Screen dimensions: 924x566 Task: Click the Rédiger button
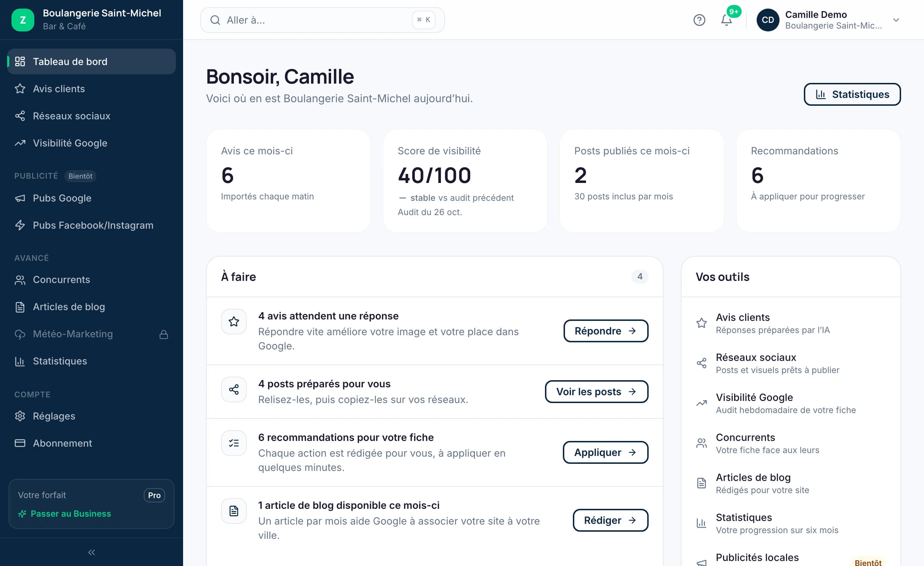point(610,520)
